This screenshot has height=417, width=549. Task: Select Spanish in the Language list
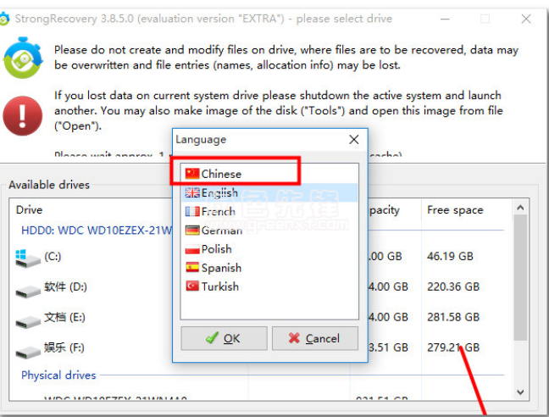(269, 268)
